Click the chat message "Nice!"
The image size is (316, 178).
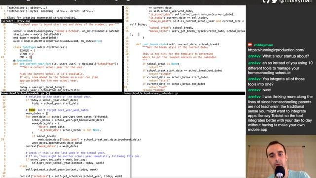[267, 90]
